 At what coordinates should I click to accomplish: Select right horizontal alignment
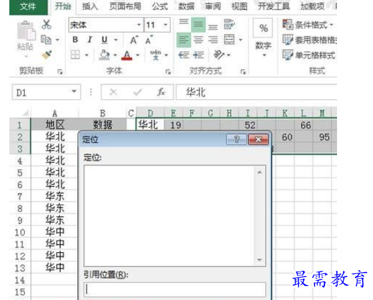click(x=213, y=40)
